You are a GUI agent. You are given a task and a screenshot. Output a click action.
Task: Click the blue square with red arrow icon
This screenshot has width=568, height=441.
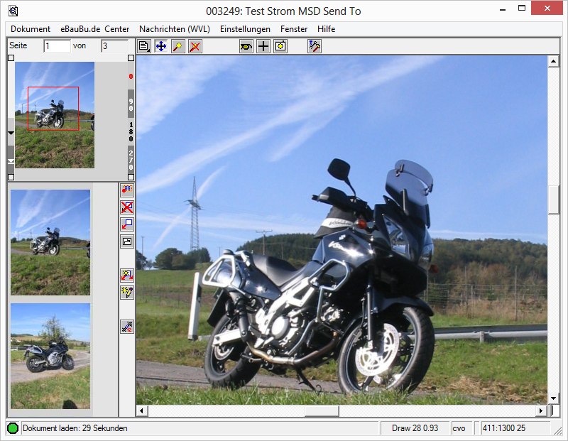coord(127,224)
